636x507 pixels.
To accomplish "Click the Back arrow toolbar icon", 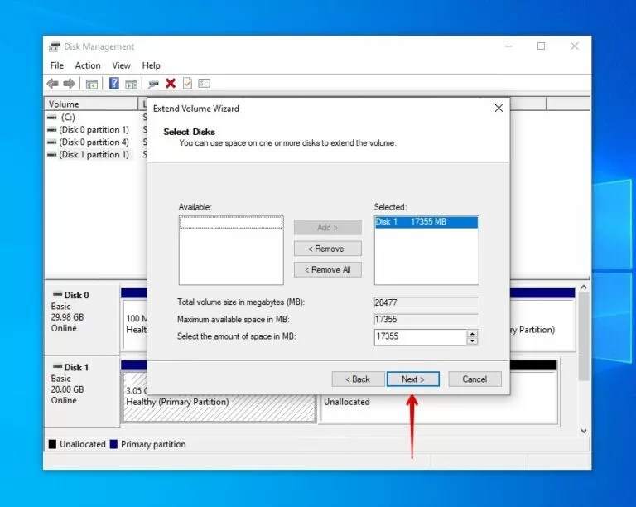I will coord(53,84).
